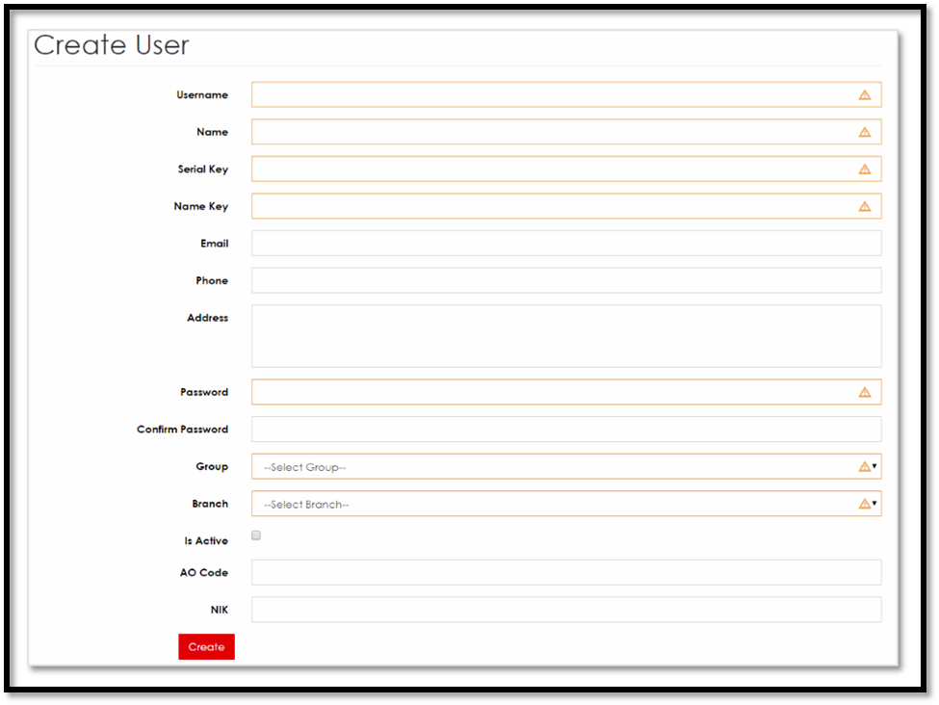Click inside the Address text area
The height and width of the screenshot is (705, 939).
(x=566, y=336)
